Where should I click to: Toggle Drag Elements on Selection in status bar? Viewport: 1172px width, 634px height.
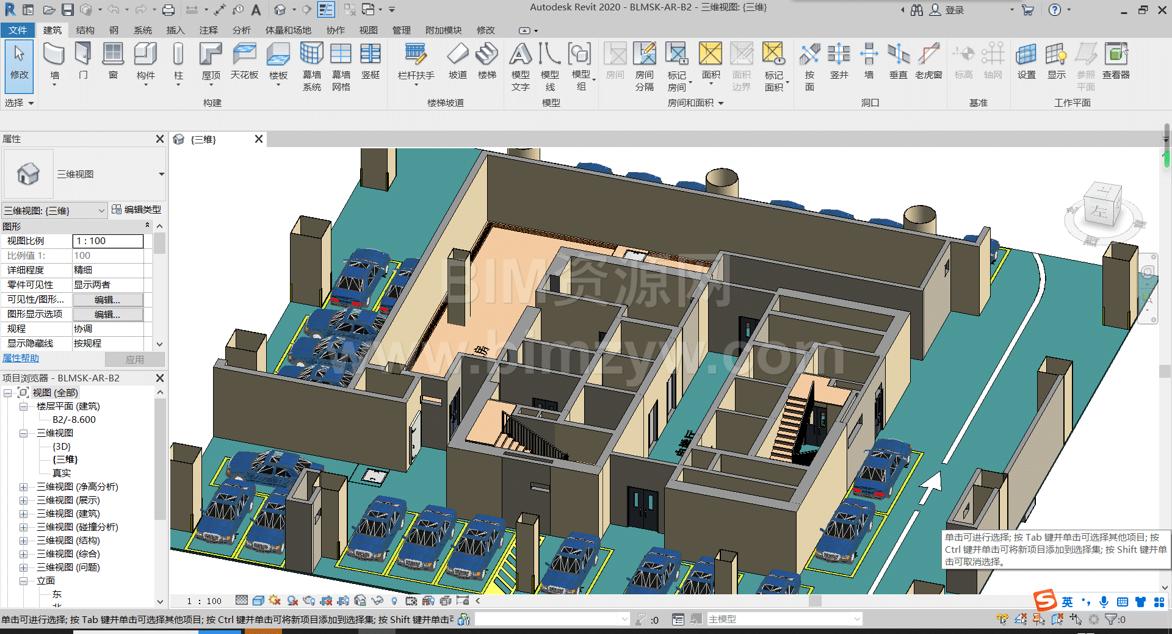tap(1076, 619)
